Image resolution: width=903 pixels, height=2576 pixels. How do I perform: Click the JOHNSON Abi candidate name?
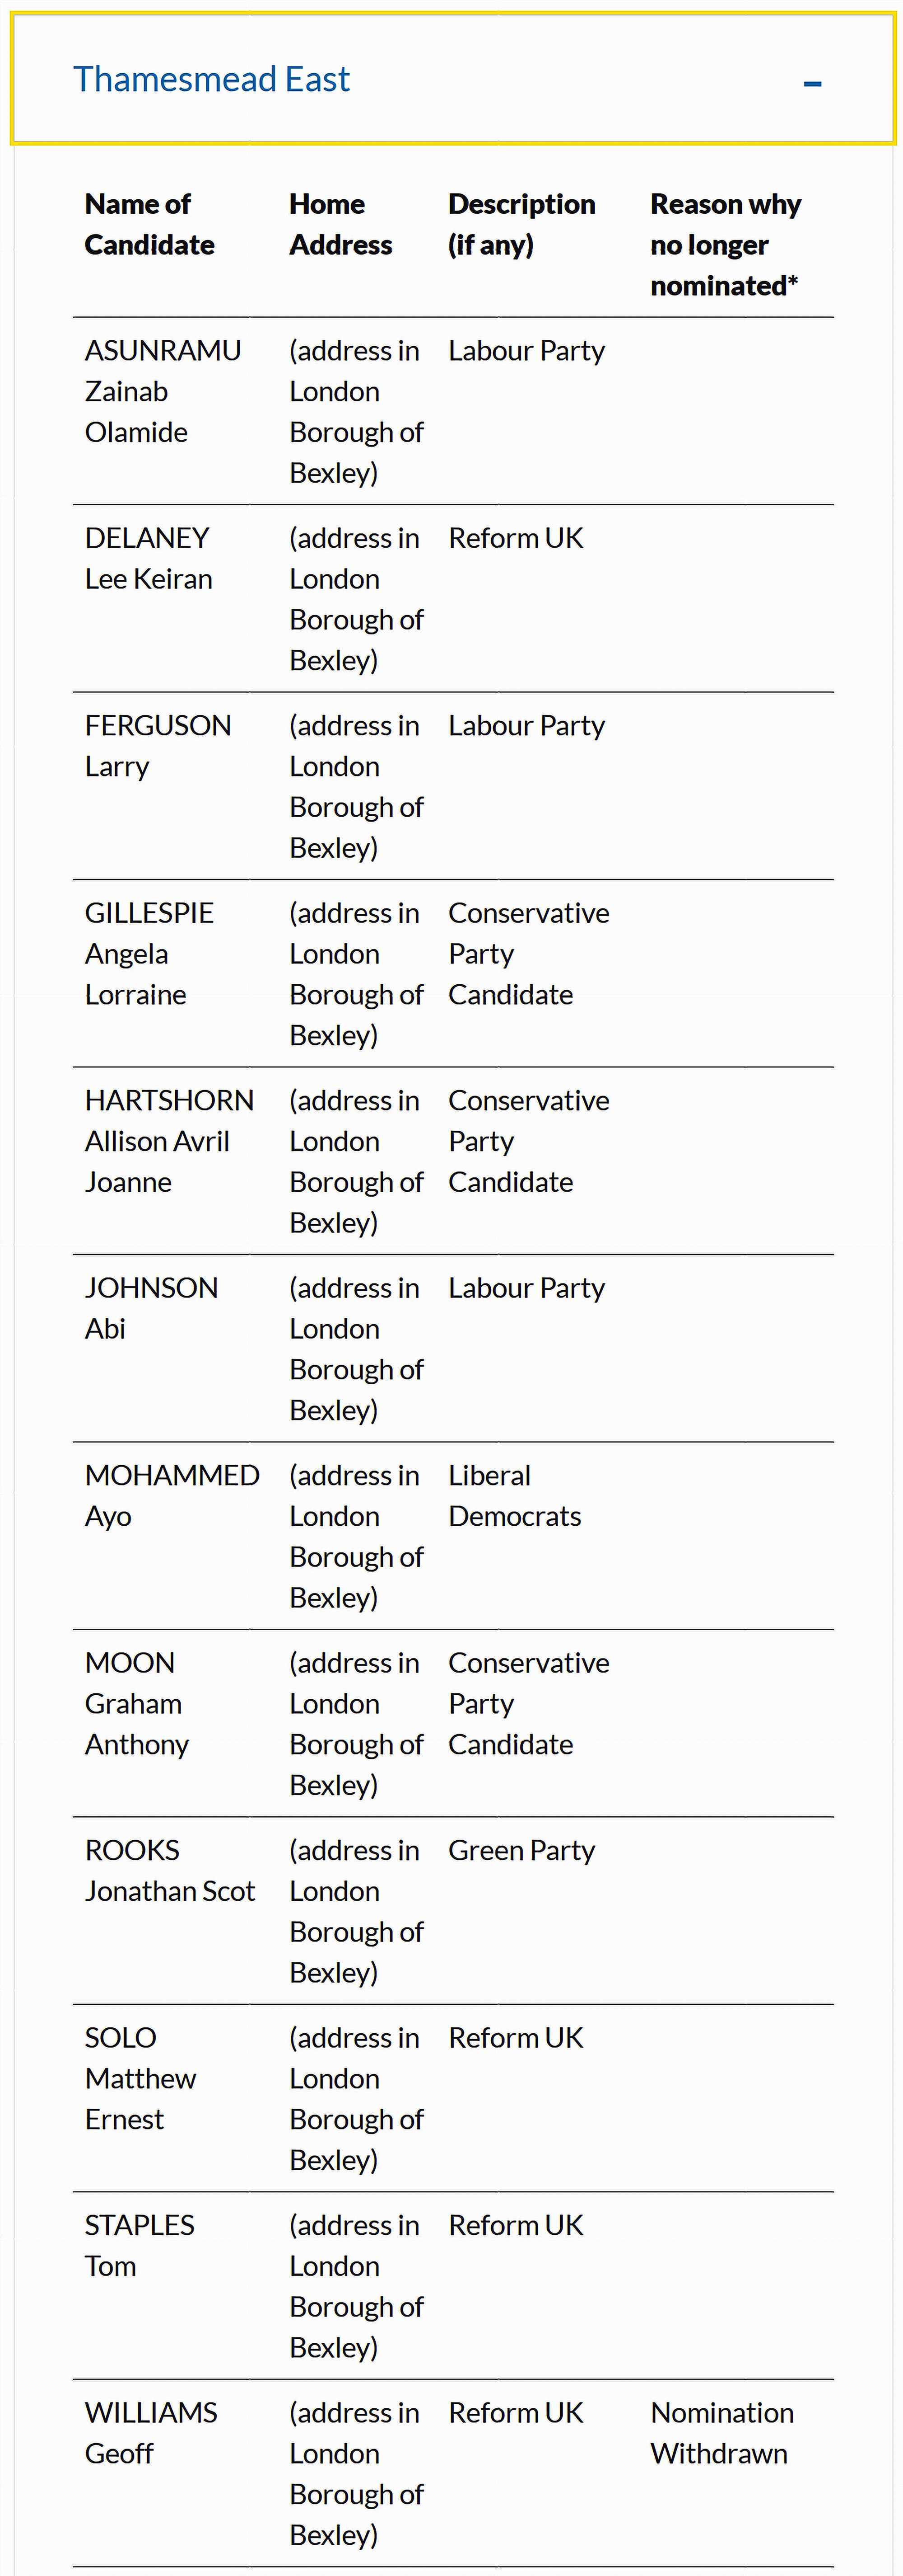[x=151, y=1308]
